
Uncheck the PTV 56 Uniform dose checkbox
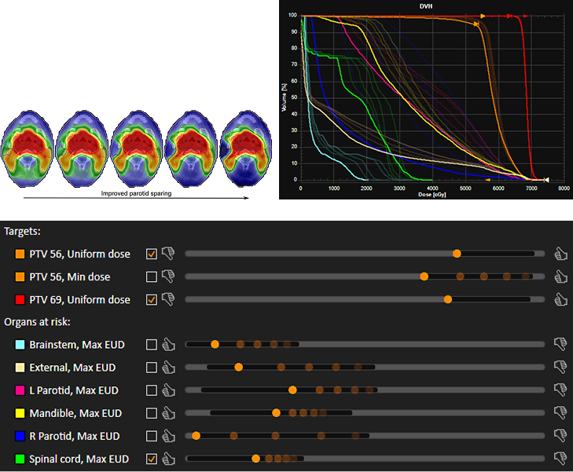click(152, 254)
